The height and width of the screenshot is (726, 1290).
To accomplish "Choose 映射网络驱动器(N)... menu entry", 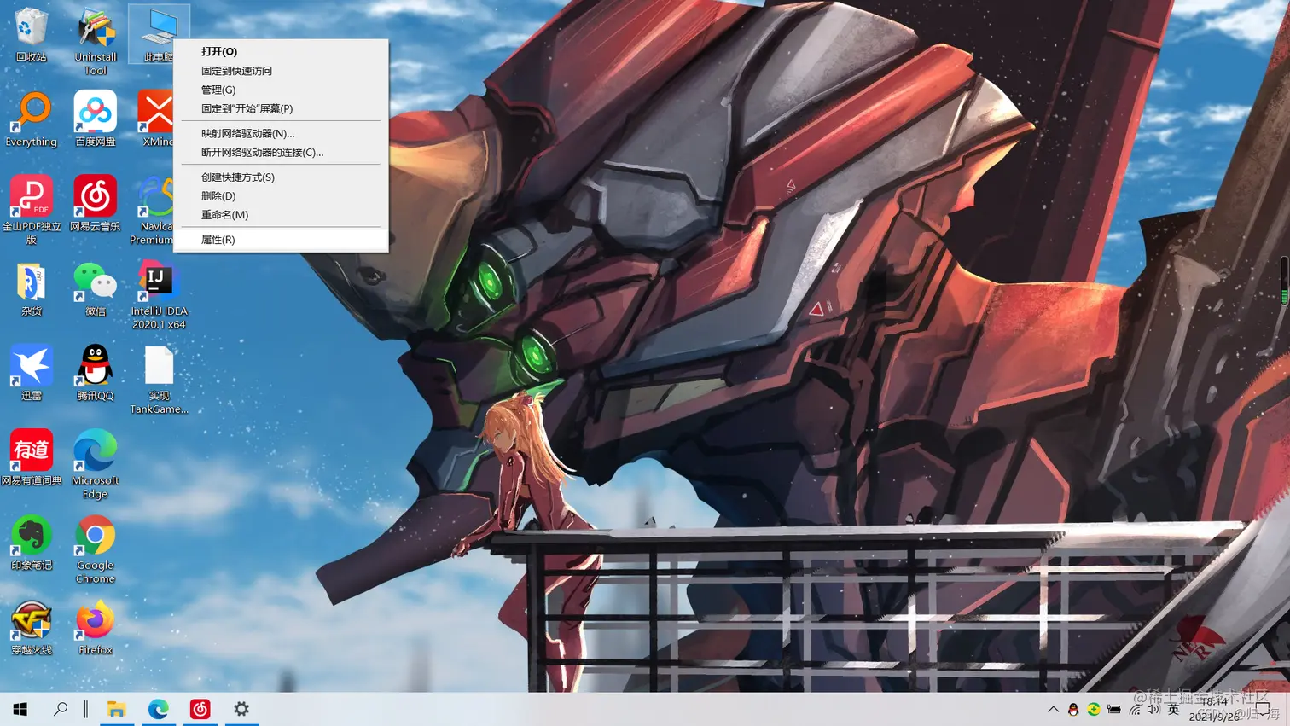I will click(281, 133).
